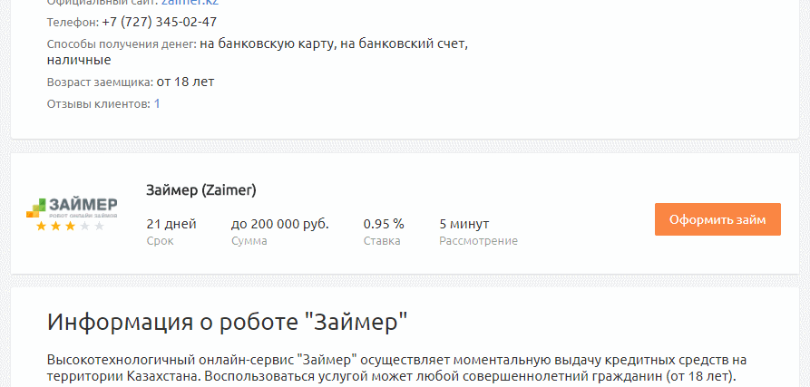This screenshot has height=387, width=810.
Task: Click the second rating star
Action: [x=56, y=227]
